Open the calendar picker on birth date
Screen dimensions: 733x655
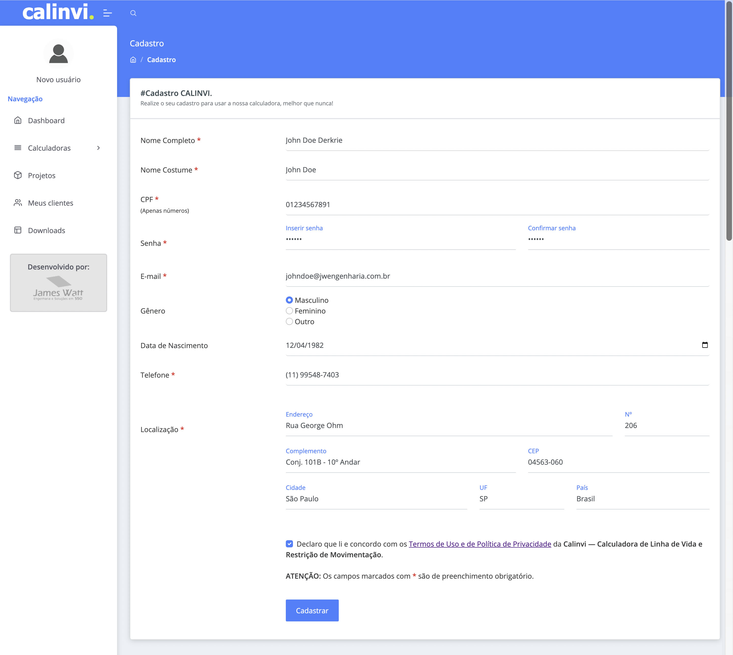pyautogui.click(x=704, y=345)
